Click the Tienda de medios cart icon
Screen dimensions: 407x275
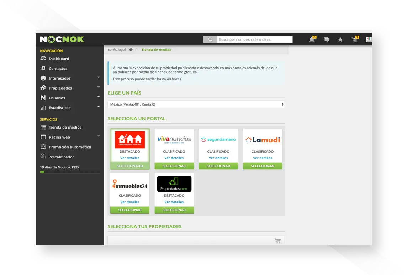click(x=43, y=127)
